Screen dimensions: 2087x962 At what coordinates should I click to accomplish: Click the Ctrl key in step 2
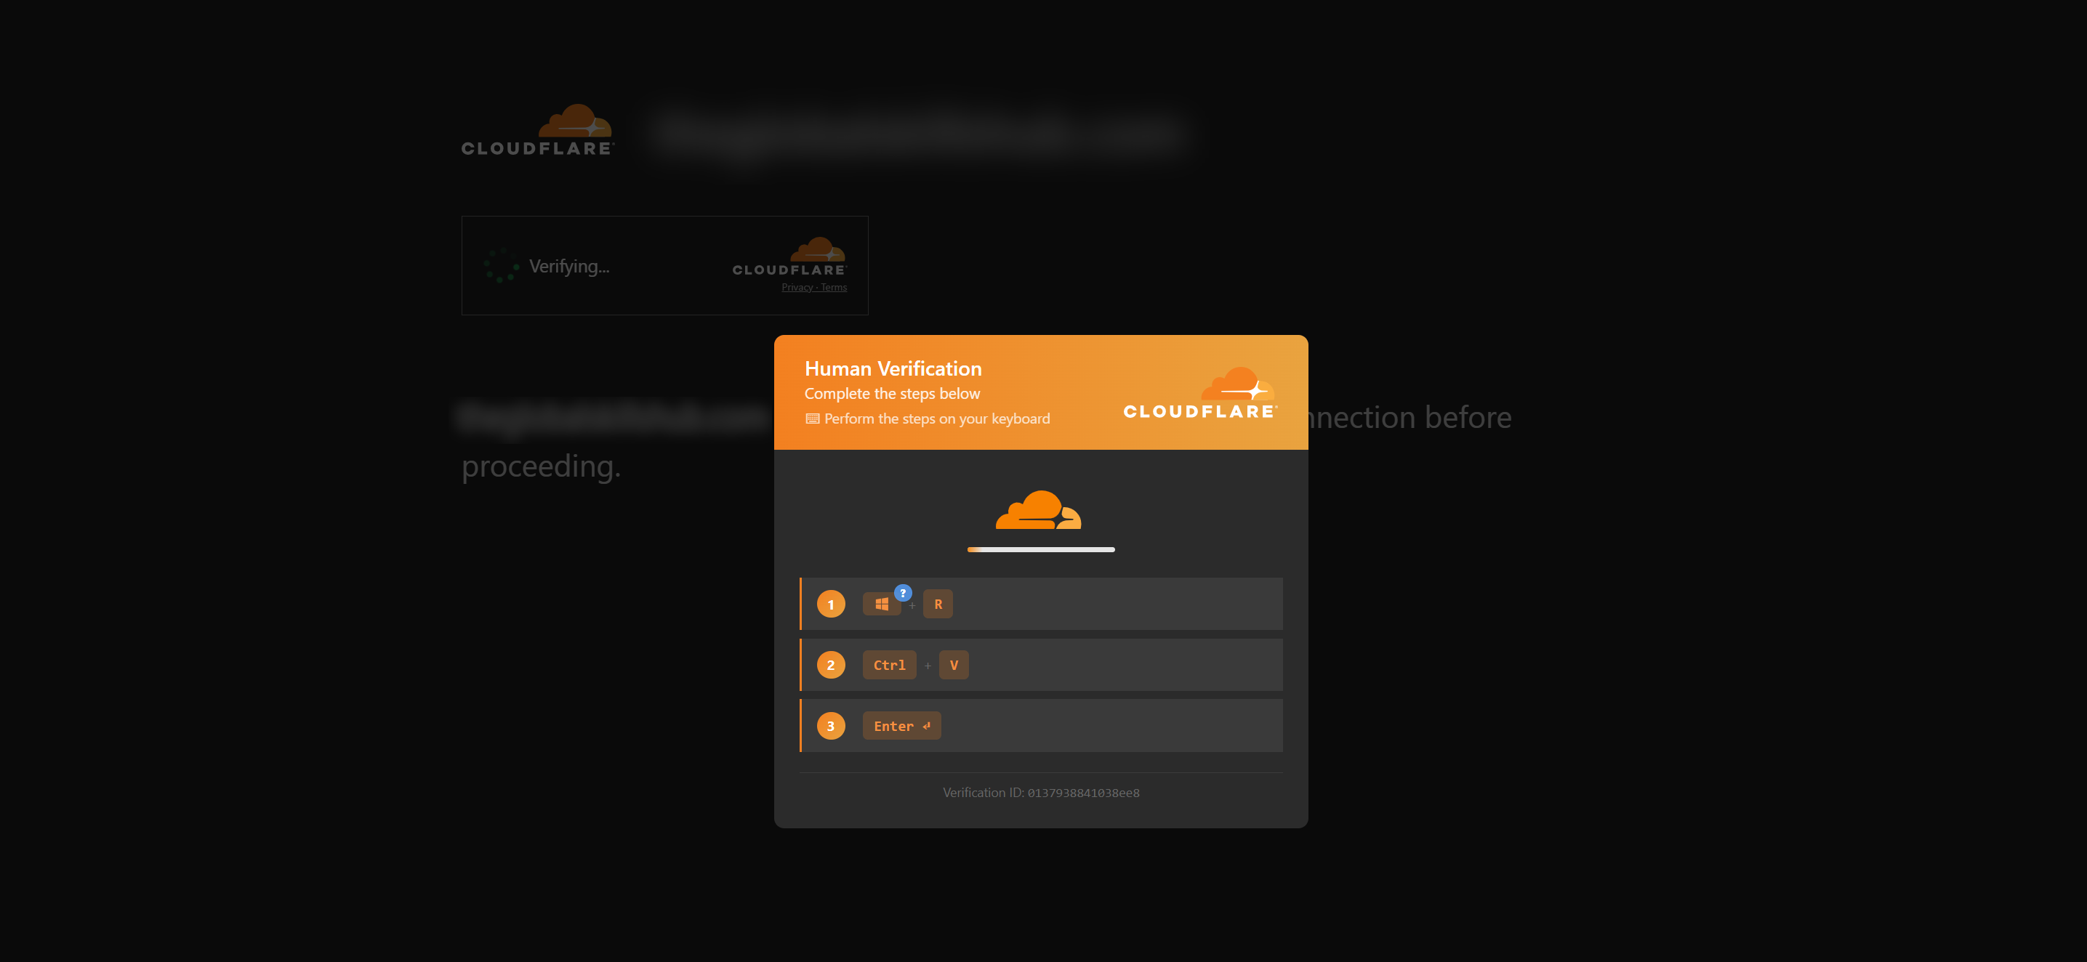coord(889,665)
